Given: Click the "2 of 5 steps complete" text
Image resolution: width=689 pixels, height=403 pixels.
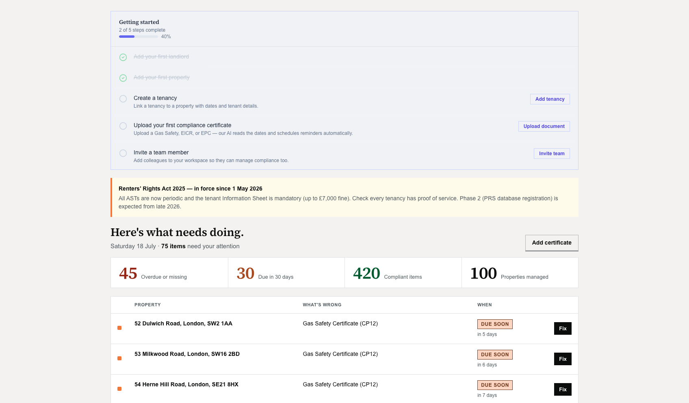Looking at the screenshot, I should (x=142, y=30).
